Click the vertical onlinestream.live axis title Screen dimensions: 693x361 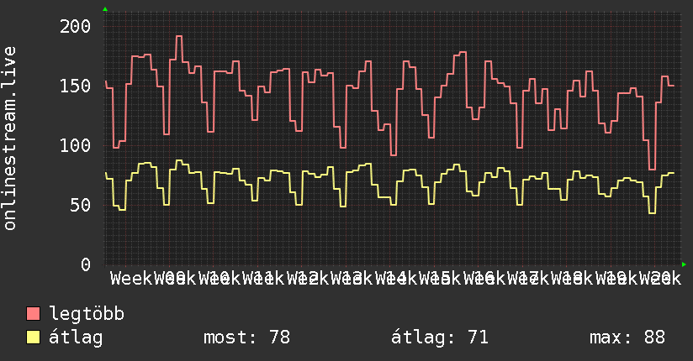[x=10, y=139]
